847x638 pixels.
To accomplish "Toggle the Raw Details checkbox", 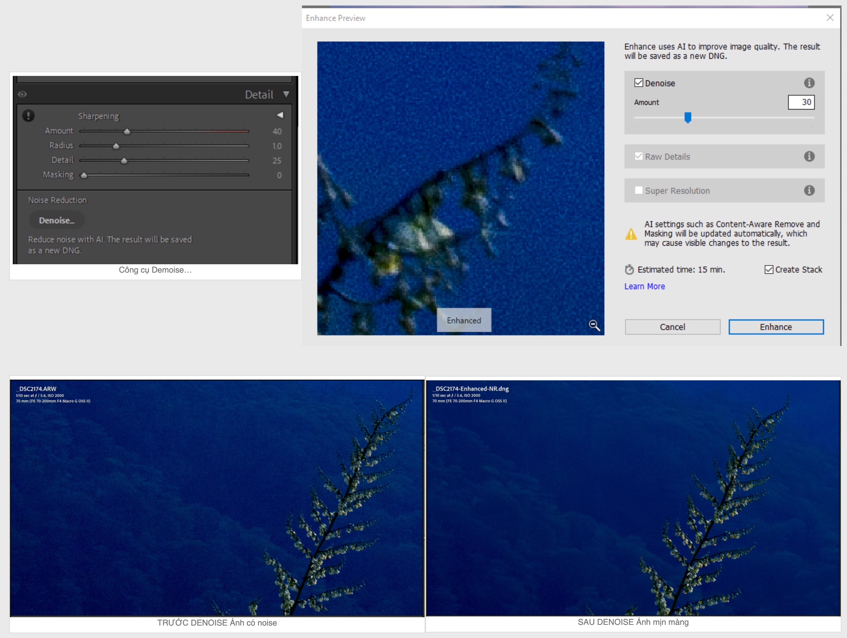I will pyautogui.click(x=638, y=156).
